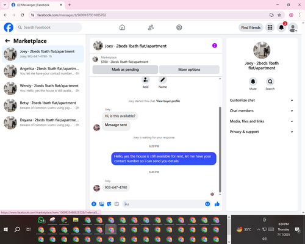Open Chrome profile avatar
Image resolution: width=305 pixels, height=244 pixels.
pyautogui.click(x=291, y=15)
